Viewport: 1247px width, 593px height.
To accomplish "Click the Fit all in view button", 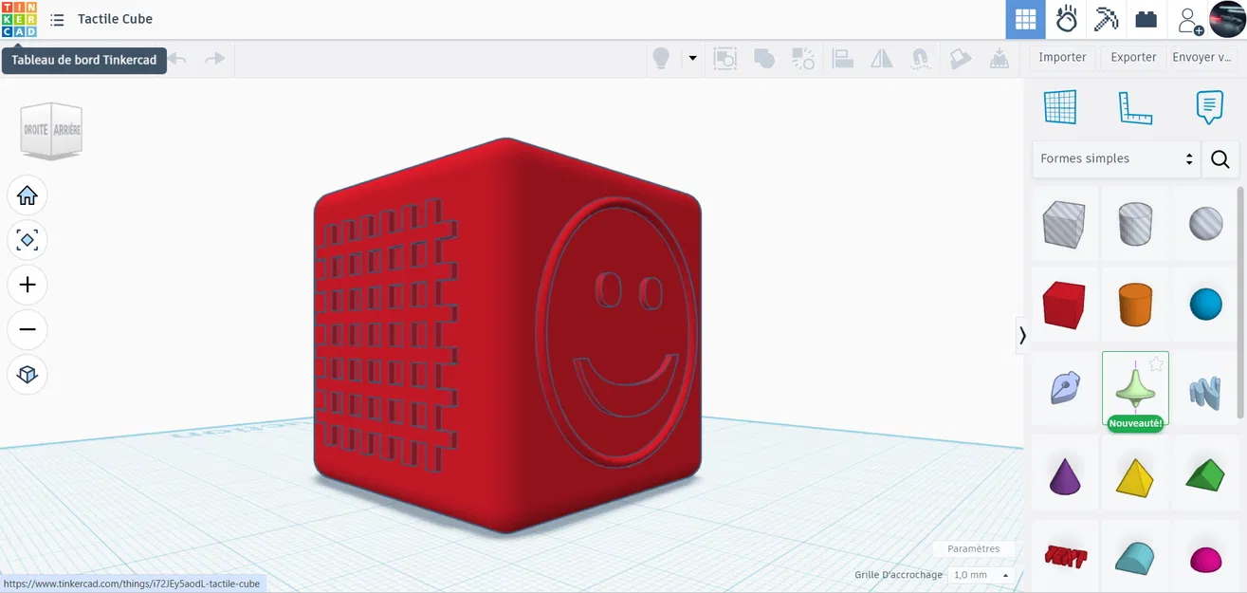I will pyautogui.click(x=28, y=240).
